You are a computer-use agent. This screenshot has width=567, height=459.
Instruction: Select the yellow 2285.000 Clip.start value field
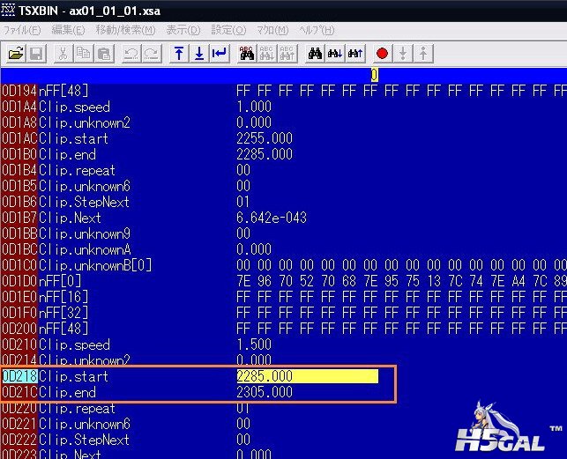pyautogui.click(x=306, y=376)
